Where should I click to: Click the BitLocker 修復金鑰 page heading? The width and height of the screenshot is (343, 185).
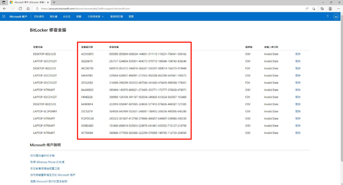pos(48,30)
